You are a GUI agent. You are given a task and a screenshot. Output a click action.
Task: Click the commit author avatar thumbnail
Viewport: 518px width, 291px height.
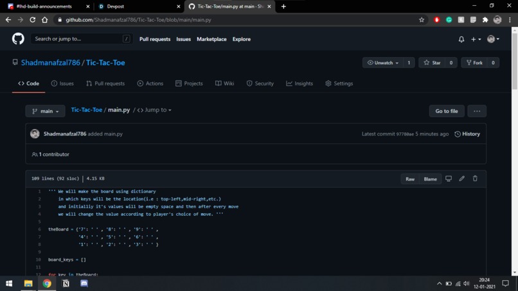pyautogui.click(x=35, y=134)
